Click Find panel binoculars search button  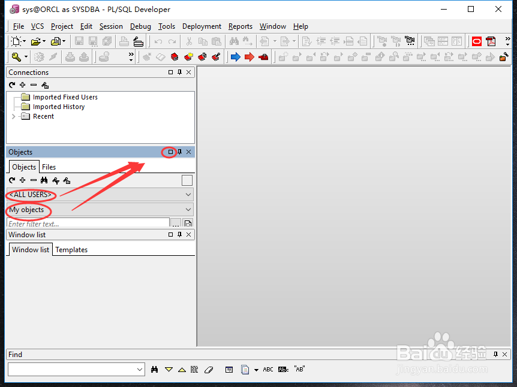point(154,370)
